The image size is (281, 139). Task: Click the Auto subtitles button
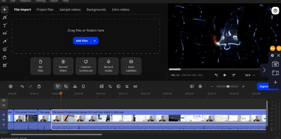(x=131, y=66)
